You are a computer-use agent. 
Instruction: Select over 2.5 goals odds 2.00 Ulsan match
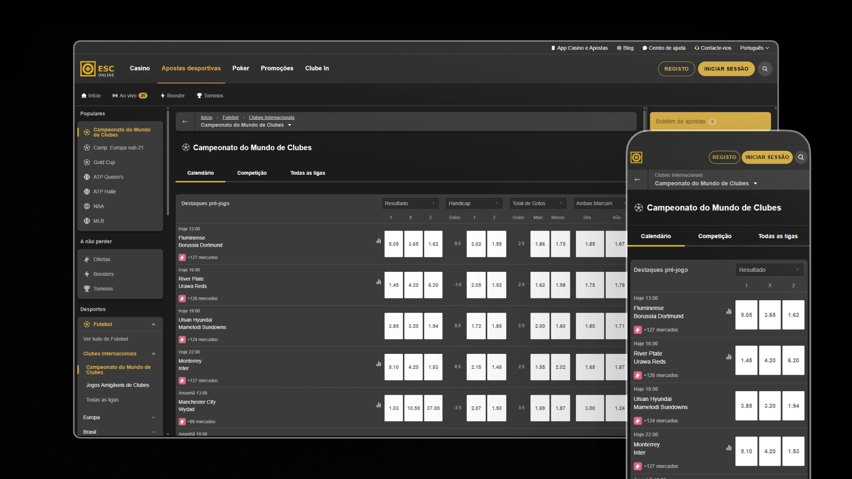point(540,326)
